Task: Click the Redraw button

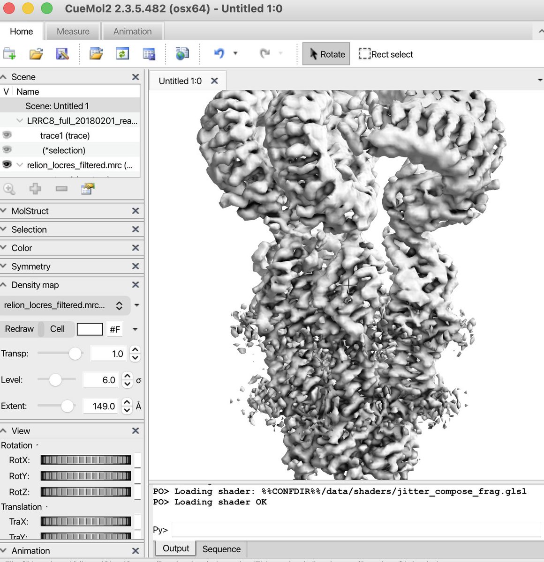Action: pyautogui.click(x=20, y=329)
